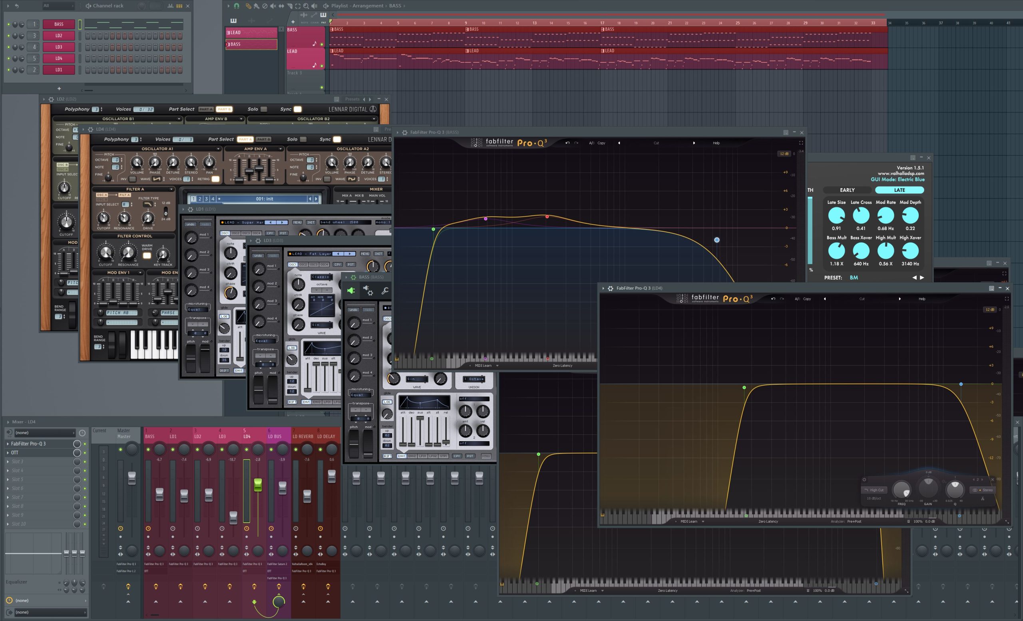
Task: Click green band 1 node in Pro-Q 3 (LD4)
Action: pos(744,387)
